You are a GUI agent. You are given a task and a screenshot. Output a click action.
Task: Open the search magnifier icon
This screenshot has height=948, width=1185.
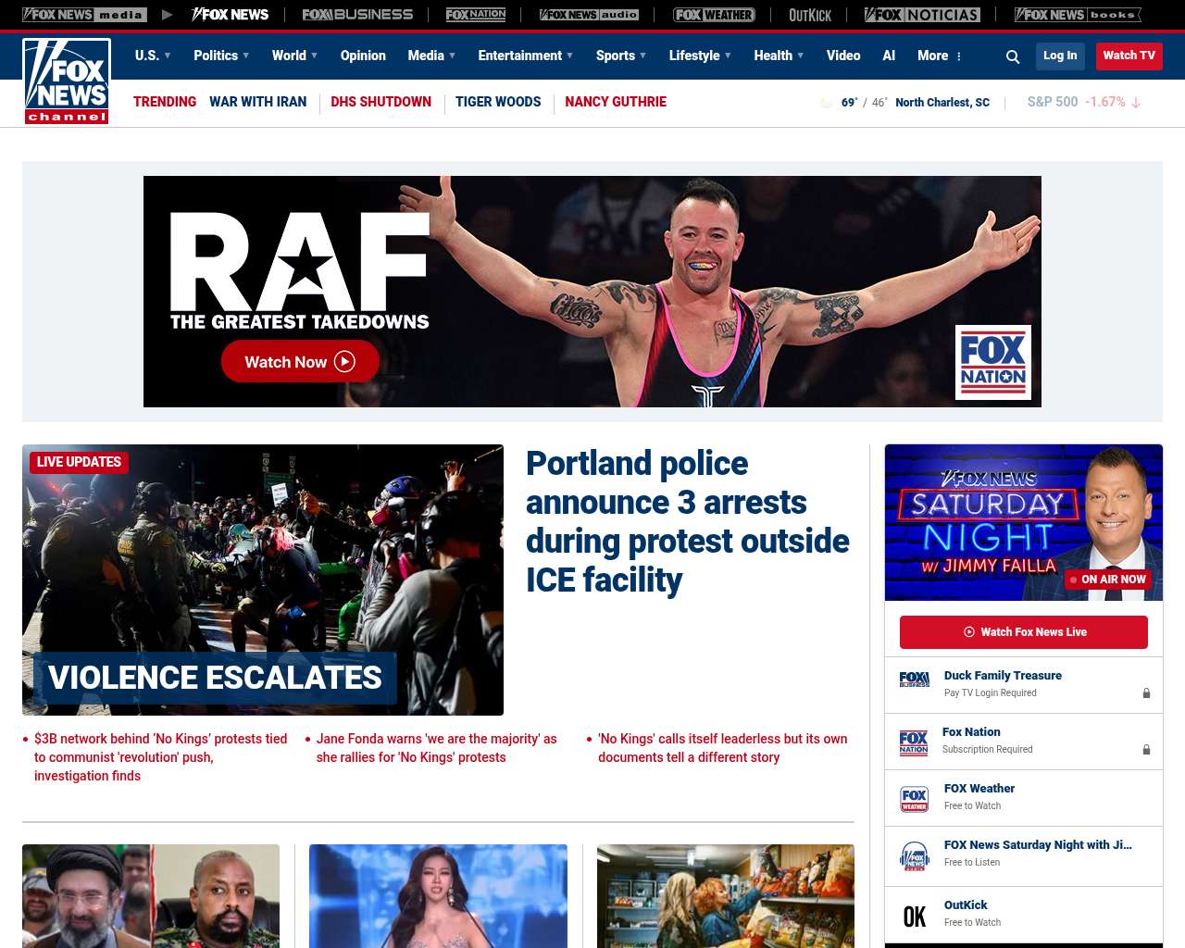(x=1013, y=56)
